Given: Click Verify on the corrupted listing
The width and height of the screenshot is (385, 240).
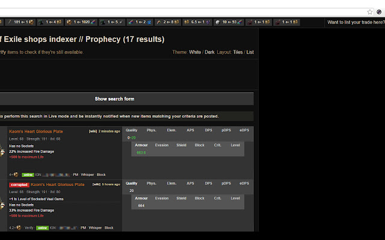Looking at the screenshot, I should click(x=29, y=228).
